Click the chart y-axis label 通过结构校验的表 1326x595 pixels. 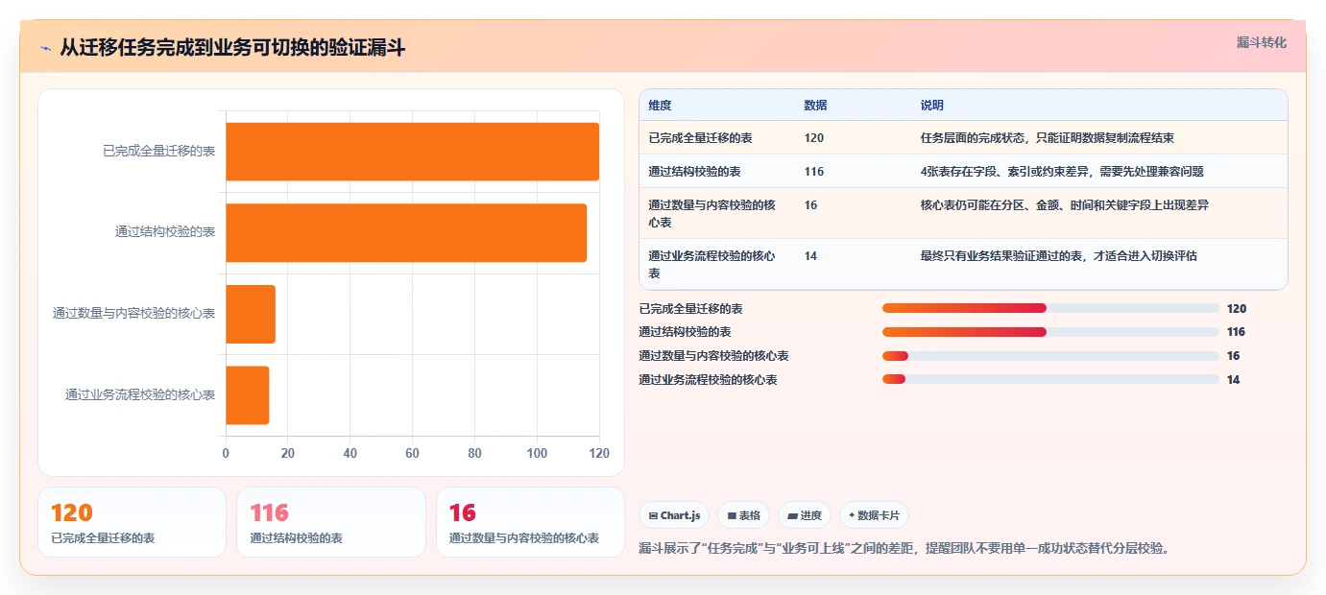165,232
